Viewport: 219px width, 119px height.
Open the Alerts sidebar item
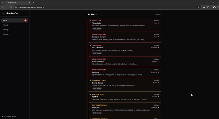point(15,20)
